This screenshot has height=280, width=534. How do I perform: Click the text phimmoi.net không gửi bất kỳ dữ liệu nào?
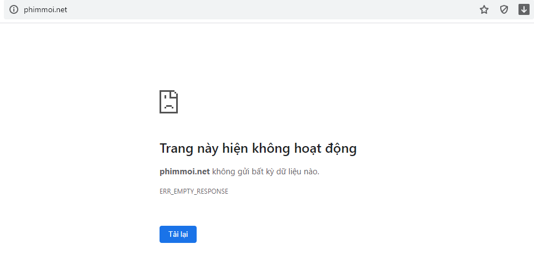coord(239,172)
